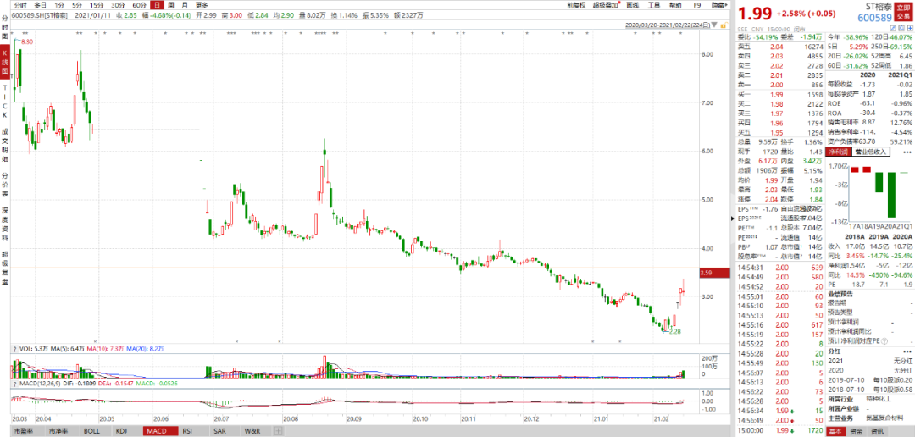915x437 pixels.
Task: Open 深度资料 in left sidebar
Action: [x=5, y=224]
